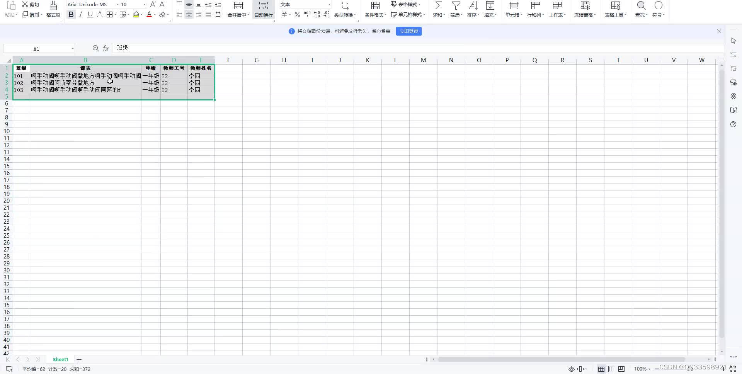Increase font size with A+ icon
The height and width of the screenshot is (374, 742).
click(153, 4)
